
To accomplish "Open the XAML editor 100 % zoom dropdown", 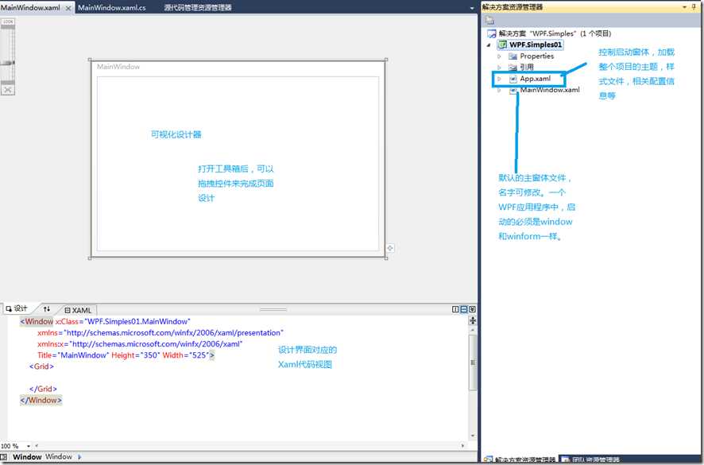I will click(x=29, y=446).
